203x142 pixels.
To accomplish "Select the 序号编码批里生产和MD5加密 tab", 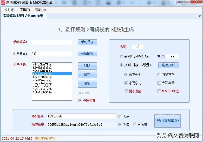I will 23,16.
